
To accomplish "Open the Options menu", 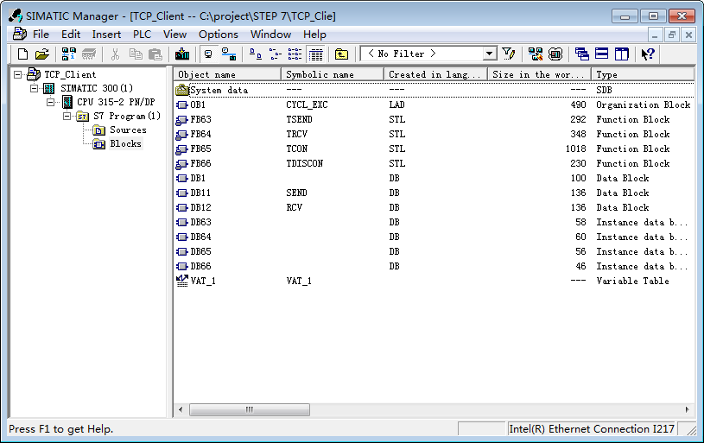I will pyautogui.click(x=219, y=35).
